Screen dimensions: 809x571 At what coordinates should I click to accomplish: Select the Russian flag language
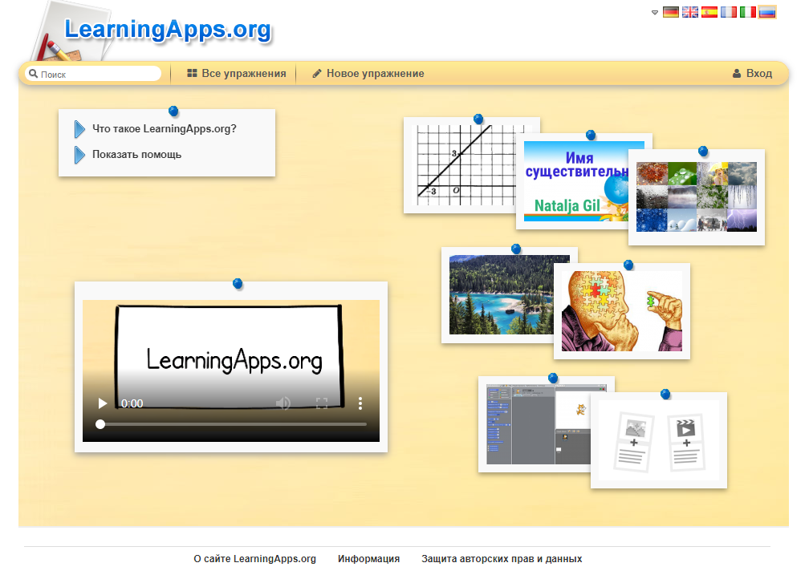coord(767,12)
